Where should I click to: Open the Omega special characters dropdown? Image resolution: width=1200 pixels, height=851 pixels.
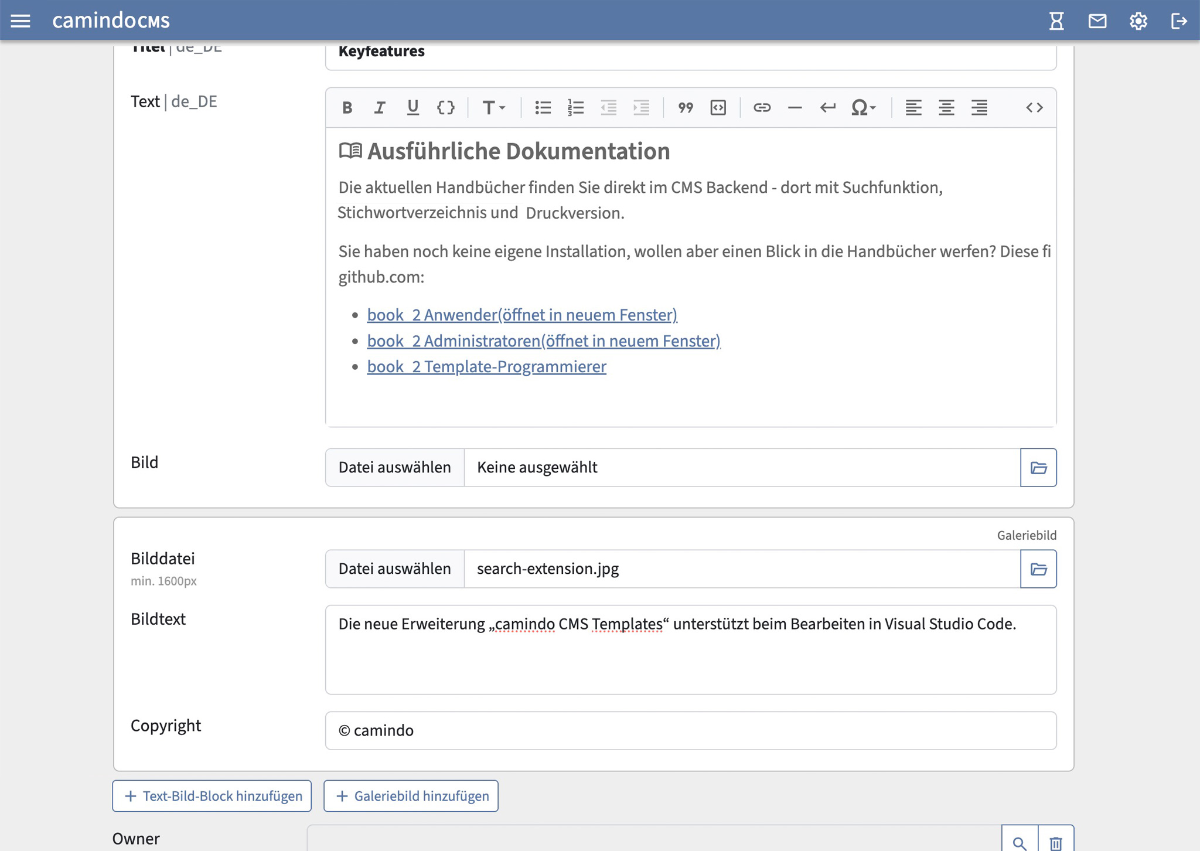[864, 107]
